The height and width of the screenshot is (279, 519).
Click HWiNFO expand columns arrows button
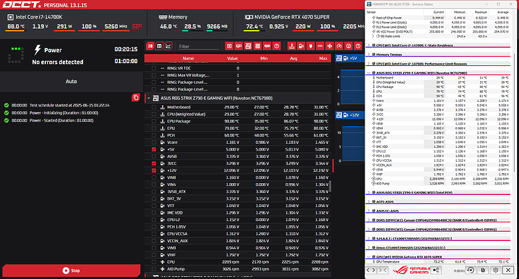tap(371, 270)
